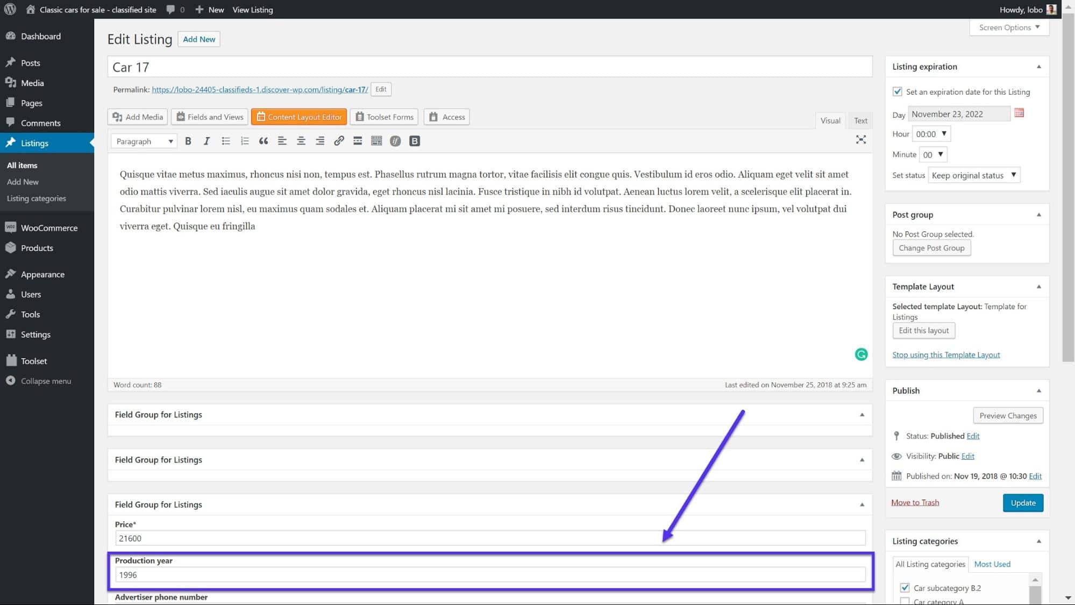Image resolution: width=1075 pixels, height=605 pixels.
Task: Click the blockquote formatting icon
Action: coord(263,140)
